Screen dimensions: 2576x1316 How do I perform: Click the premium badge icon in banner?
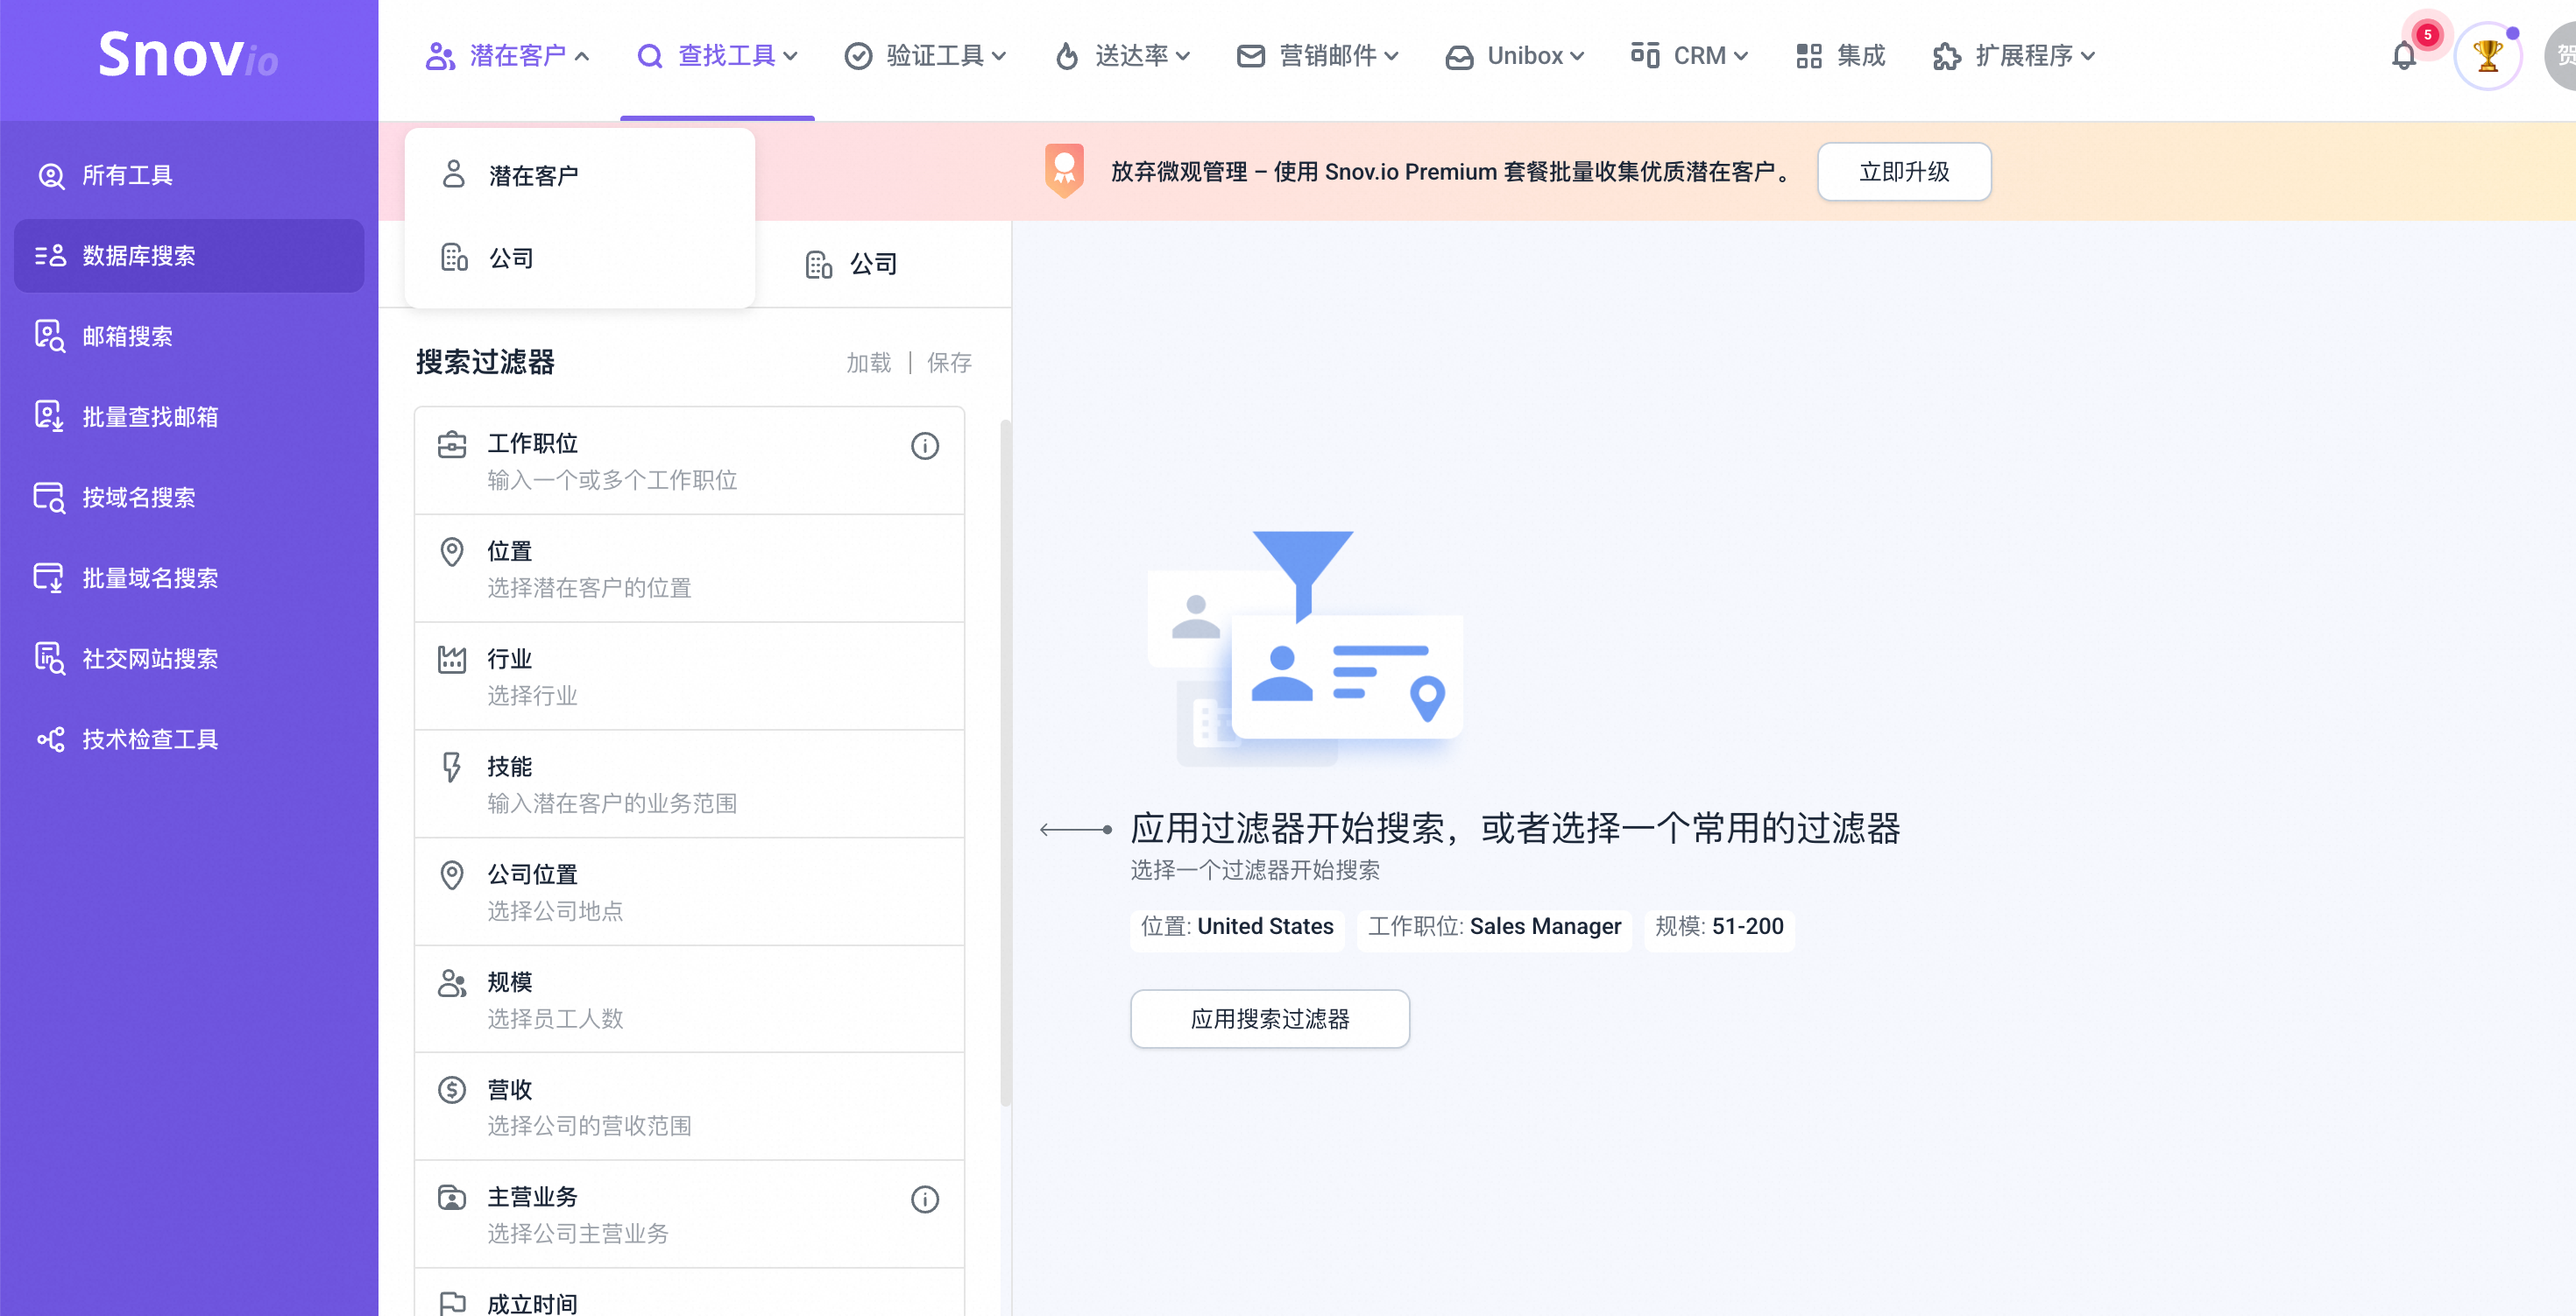coord(1064,170)
